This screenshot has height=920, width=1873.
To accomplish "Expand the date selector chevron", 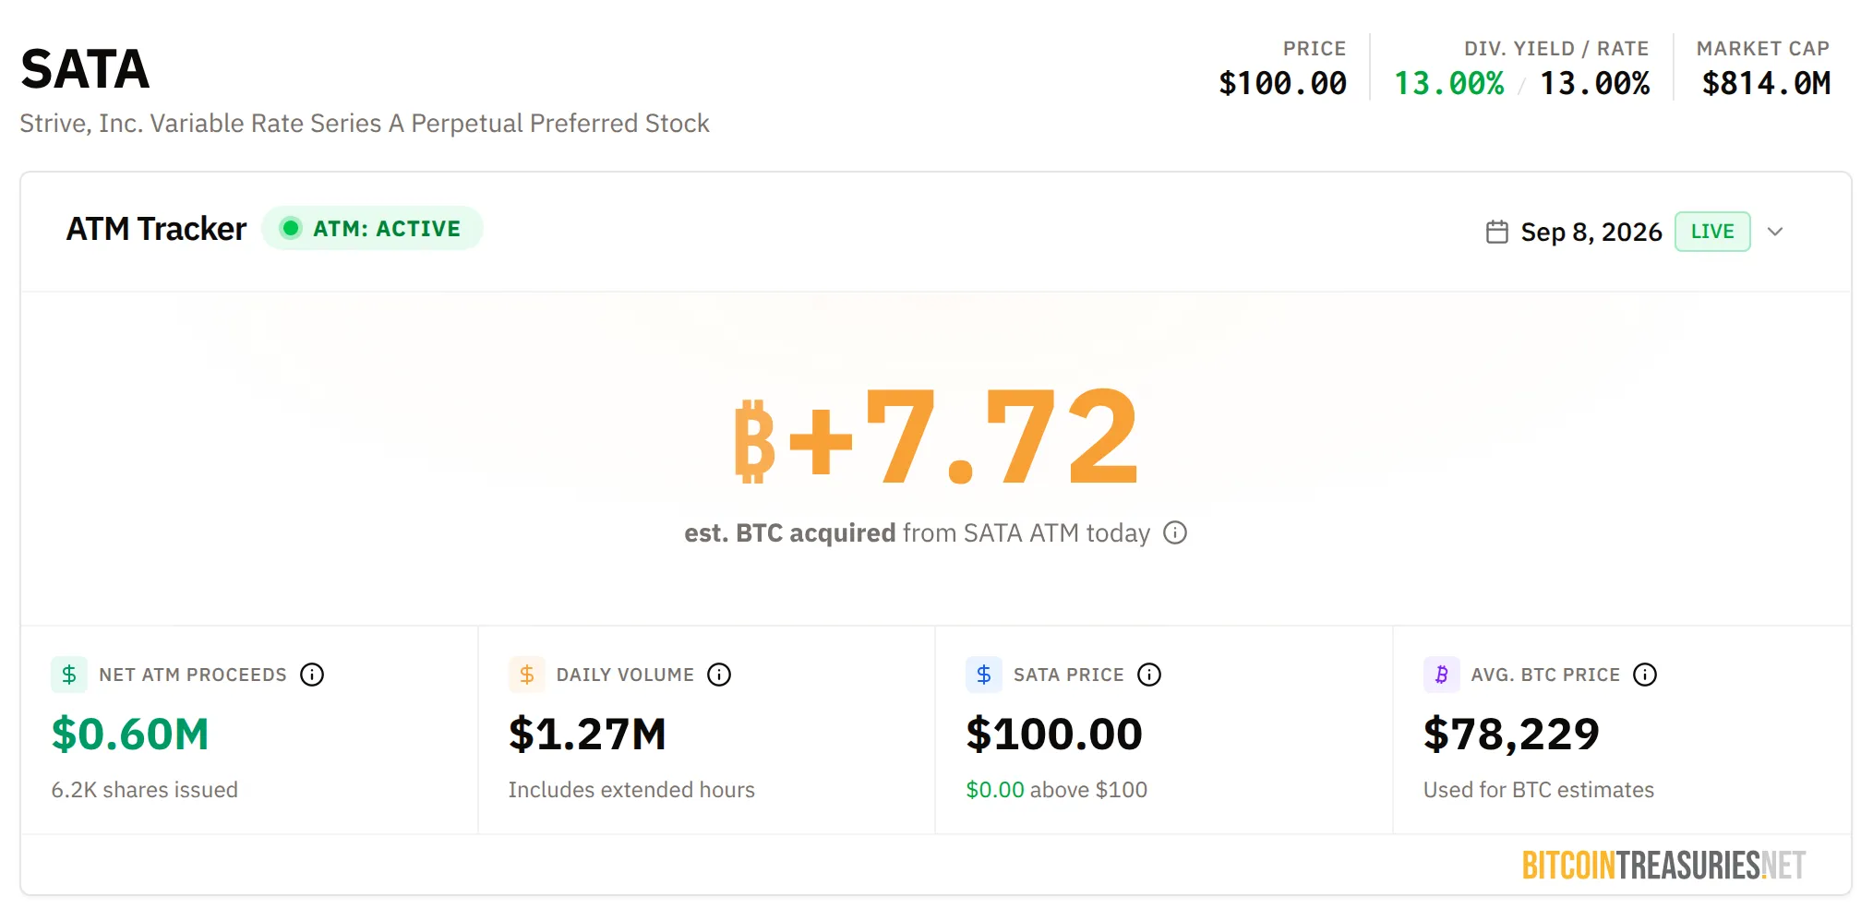I will click(x=1775, y=232).
